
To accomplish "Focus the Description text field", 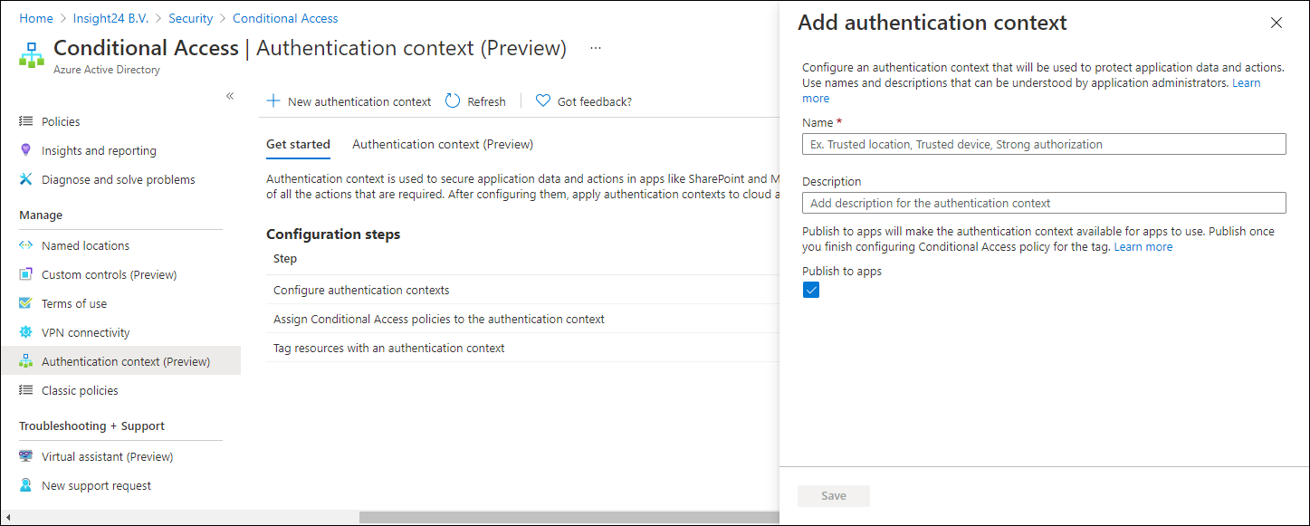I will pyautogui.click(x=1043, y=203).
